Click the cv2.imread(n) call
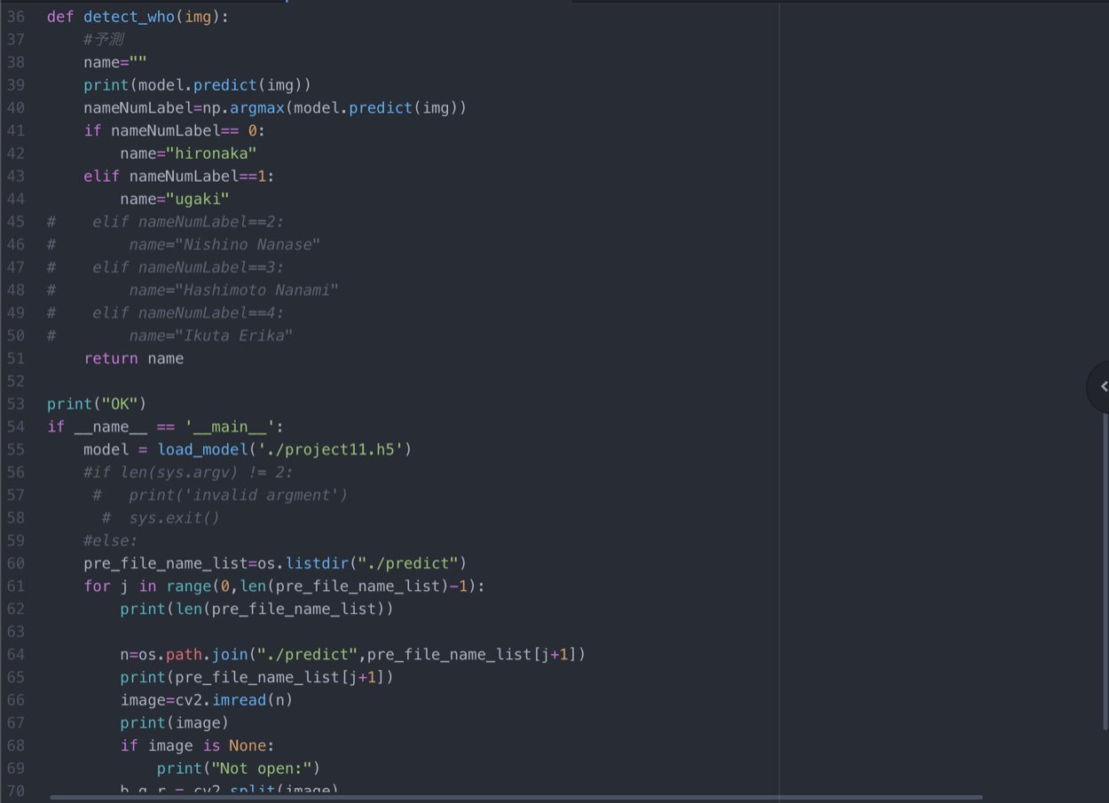1109x803 pixels. (x=233, y=700)
